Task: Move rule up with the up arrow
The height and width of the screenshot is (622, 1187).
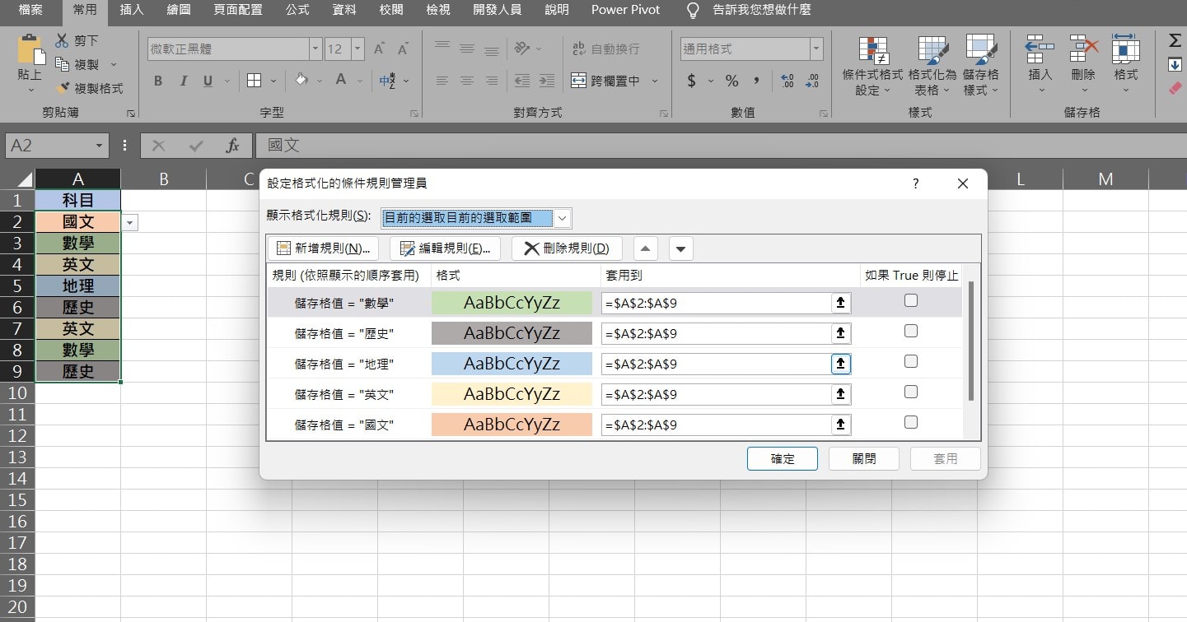Action: pyautogui.click(x=645, y=248)
